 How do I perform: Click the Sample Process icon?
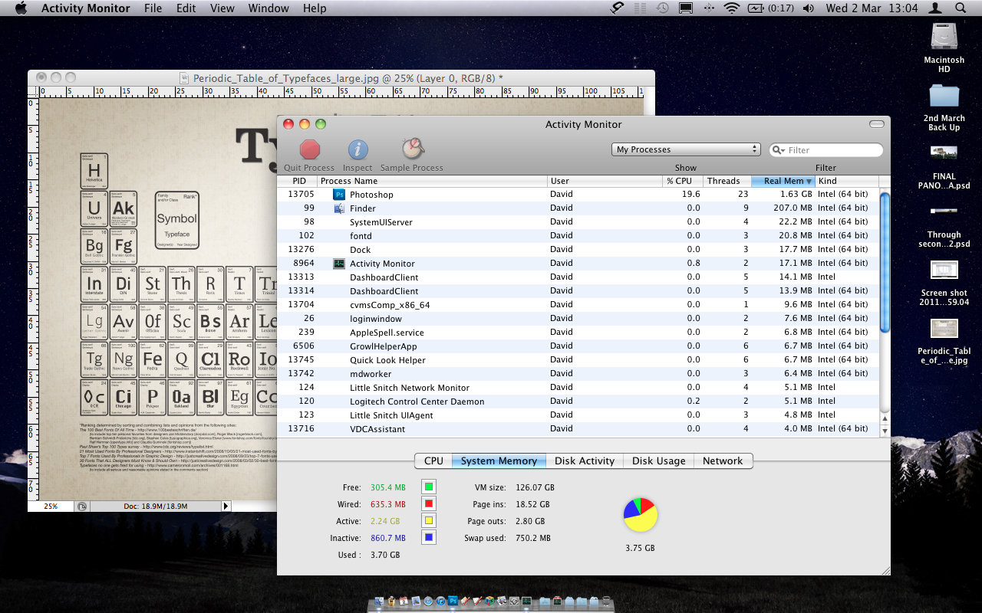[412, 149]
